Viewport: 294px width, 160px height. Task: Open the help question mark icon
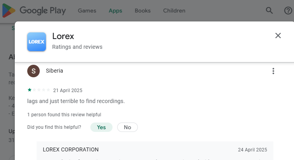288,11
